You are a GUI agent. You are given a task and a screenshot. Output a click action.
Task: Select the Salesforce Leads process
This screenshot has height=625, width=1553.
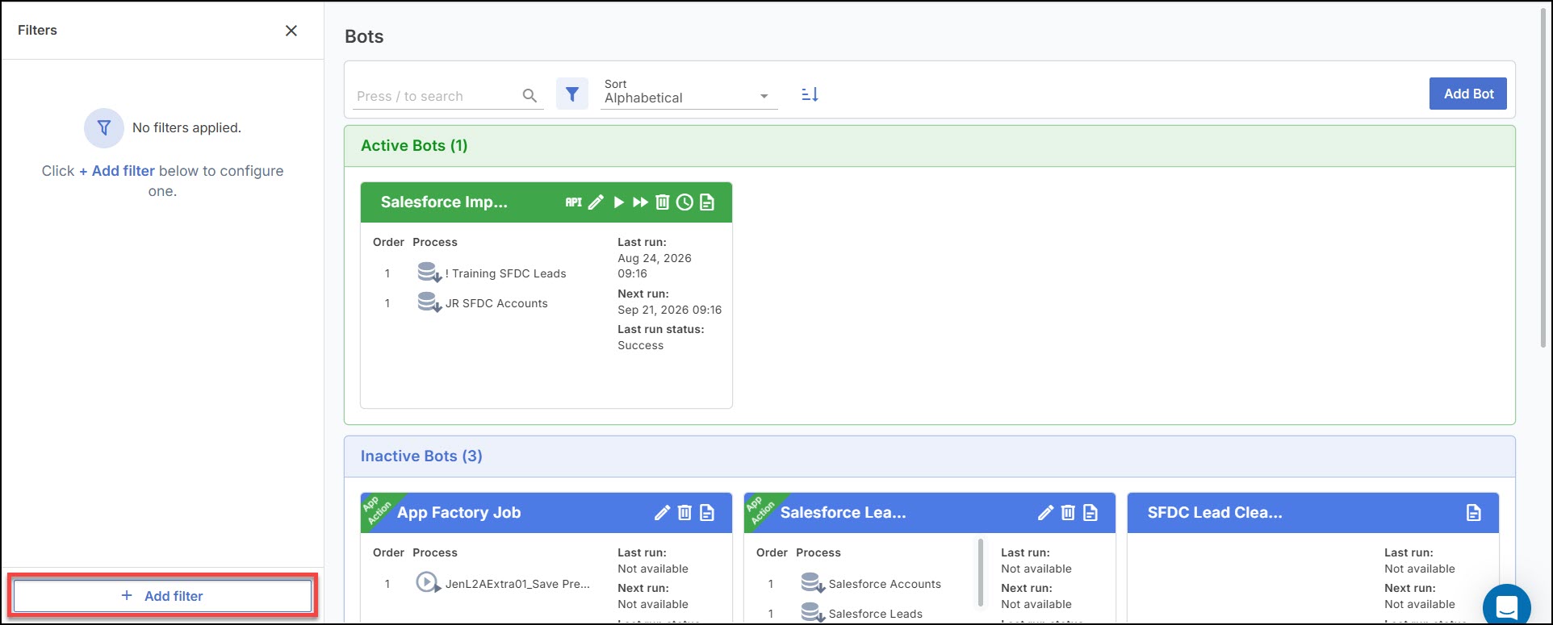tap(875, 614)
